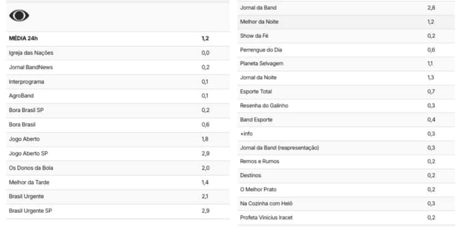Click the Igreja das Nações row
Screen dimensions: 460x230
point(118,53)
